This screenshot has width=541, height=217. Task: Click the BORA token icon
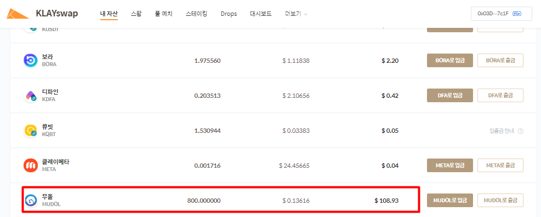30,61
